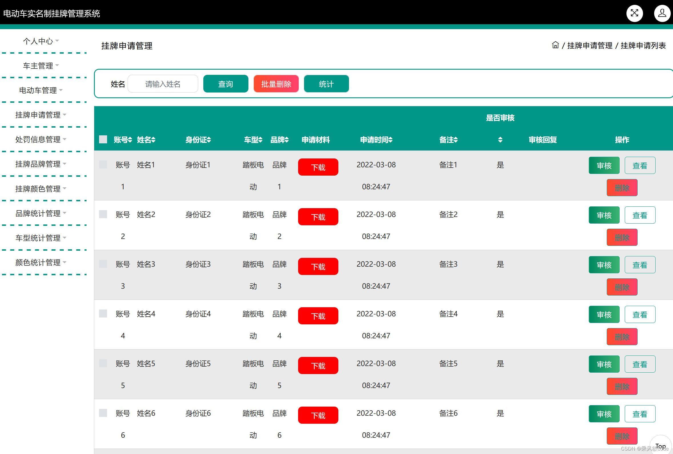Toggle the select-all checkbox in table header
The image size is (673, 454).
tap(103, 140)
